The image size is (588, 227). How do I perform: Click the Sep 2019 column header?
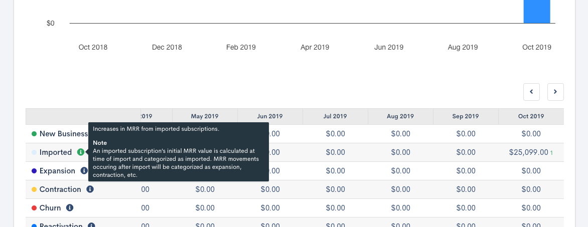466,116
